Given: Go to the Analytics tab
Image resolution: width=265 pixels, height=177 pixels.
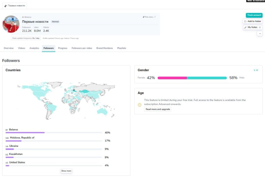Looking at the screenshot, I should pos(34,48).
